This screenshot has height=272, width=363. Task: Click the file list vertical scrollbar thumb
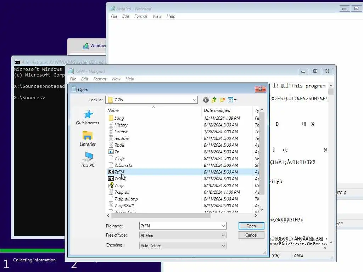(x=262, y=153)
